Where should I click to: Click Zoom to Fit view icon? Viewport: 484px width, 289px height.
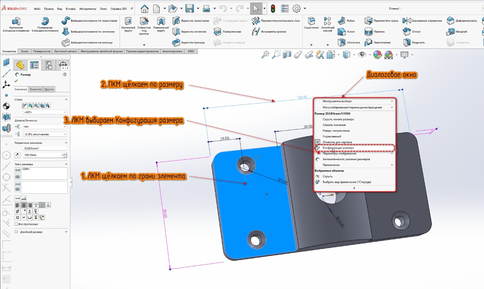pyautogui.click(x=265, y=55)
